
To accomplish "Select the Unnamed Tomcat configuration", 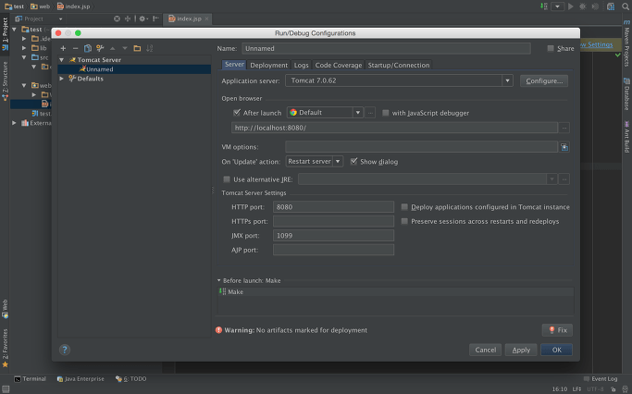I will pos(99,69).
